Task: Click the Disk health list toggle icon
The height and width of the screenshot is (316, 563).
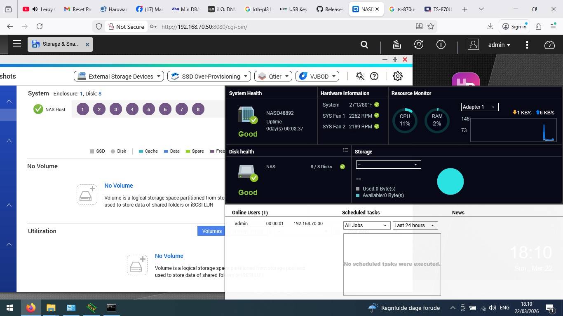Action: [345, 150]
